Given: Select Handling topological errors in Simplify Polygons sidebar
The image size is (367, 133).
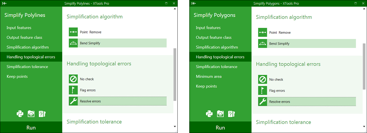Looking at the screenshot, I should tap(221, 57).
